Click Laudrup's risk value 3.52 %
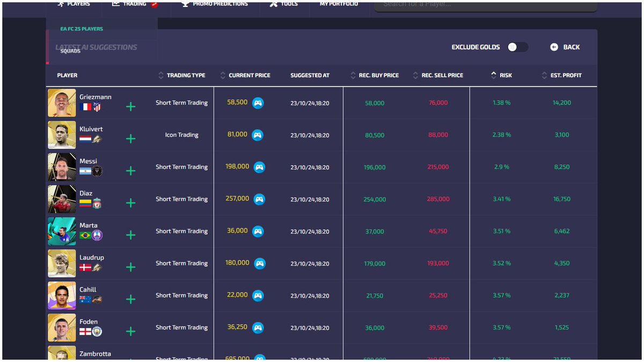This screenshot has height=362, width=644. coord(501,263)
